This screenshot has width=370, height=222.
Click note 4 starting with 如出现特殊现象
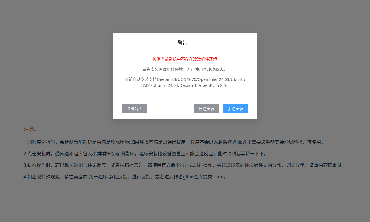click(x=125, y=177)
